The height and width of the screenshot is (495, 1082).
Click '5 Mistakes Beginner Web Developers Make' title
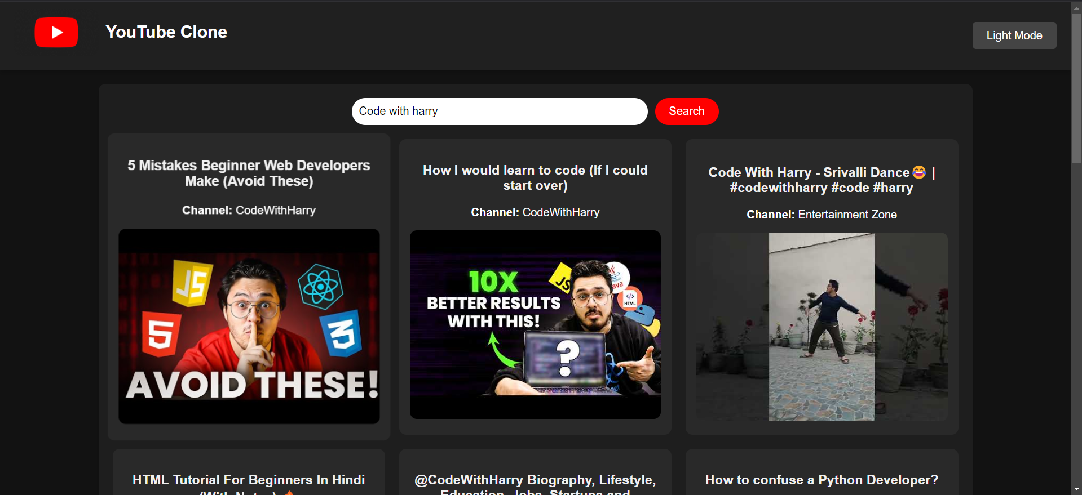point(249,173)
